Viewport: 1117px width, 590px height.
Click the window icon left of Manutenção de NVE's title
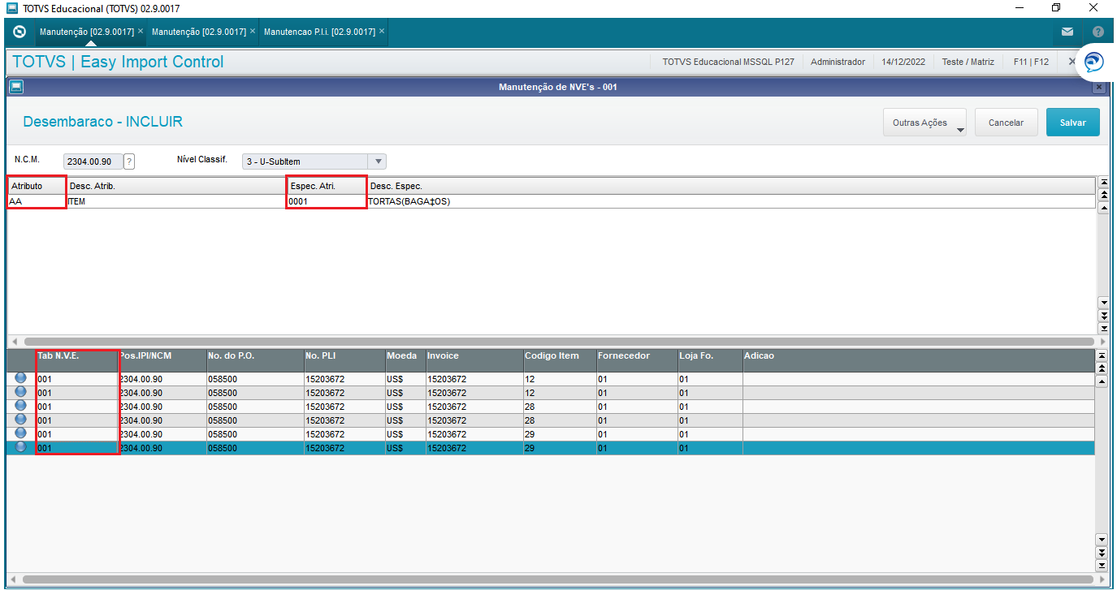(x=16, y=86)
